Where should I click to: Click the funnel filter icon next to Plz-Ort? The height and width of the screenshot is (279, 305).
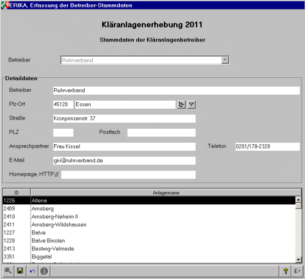tap(191, 105)
